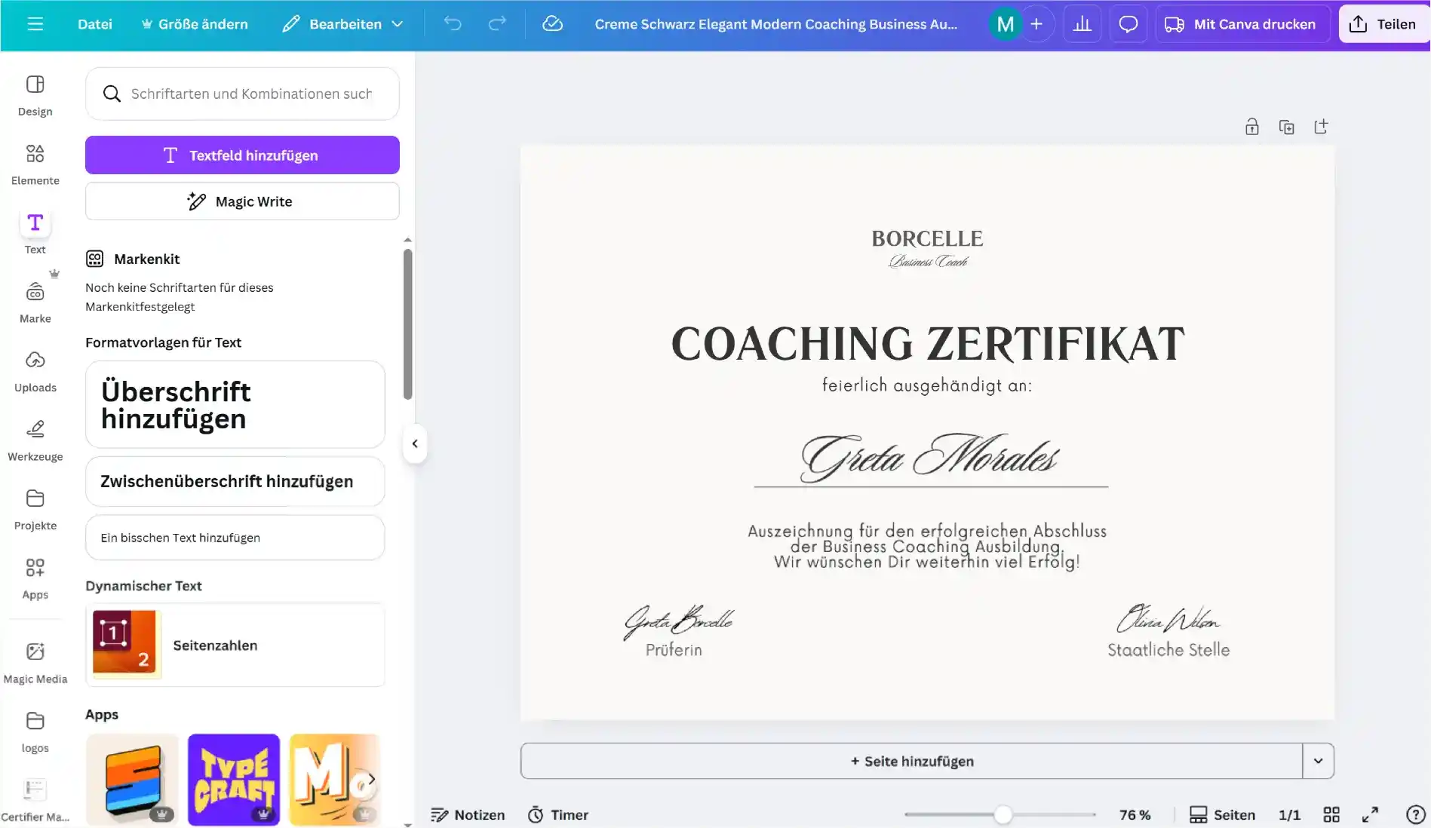1431x828 pixels.
Task: Select BORCELLE logo text
Action: pyautogui.click(x=927, y=238)
